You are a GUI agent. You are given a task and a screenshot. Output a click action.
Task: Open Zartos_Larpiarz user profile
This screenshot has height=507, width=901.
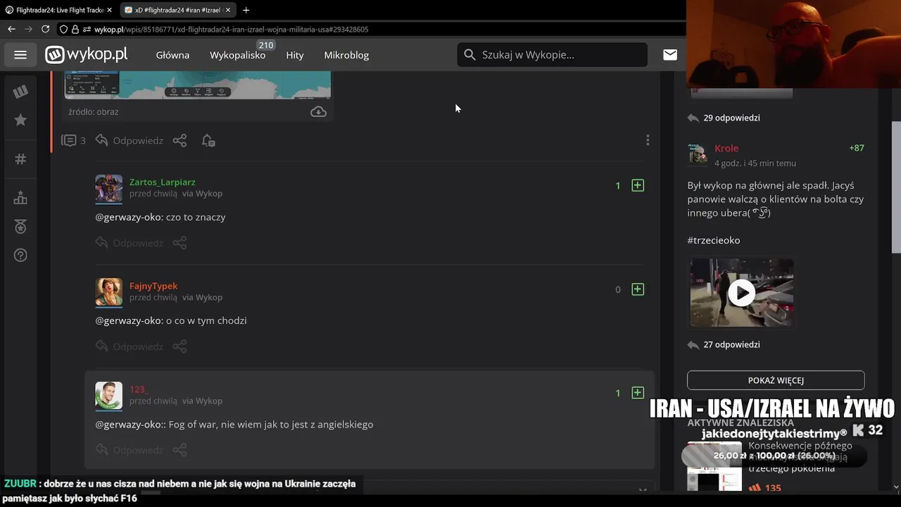pyautogui.click(x=163, y=182)
